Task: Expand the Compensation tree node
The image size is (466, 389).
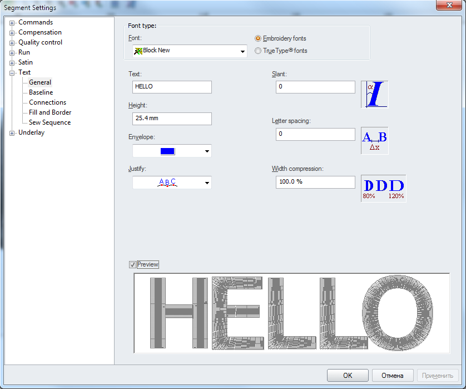Action: 12,33
